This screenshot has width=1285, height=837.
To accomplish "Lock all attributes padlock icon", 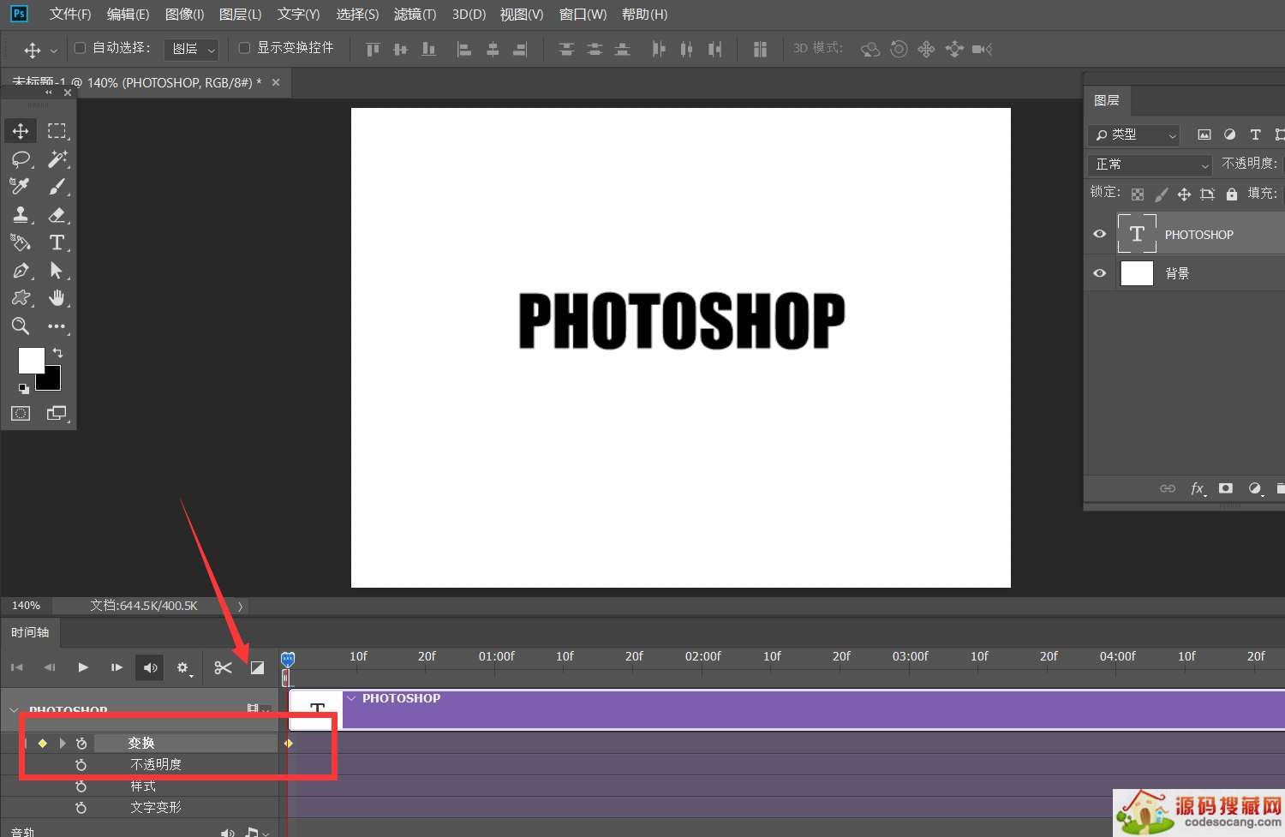I will coord(1231,194).
